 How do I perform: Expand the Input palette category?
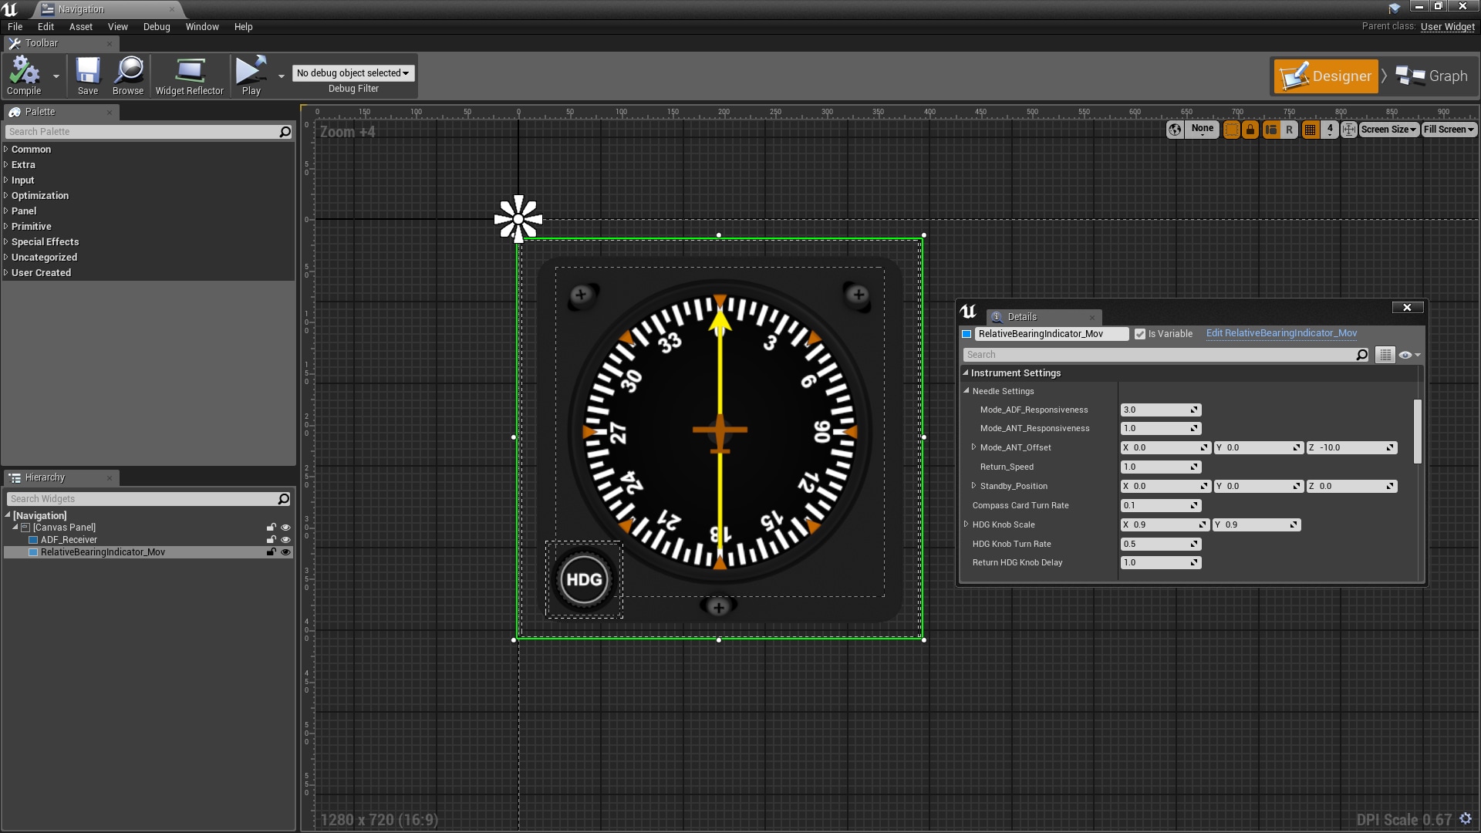coord(6,180)
